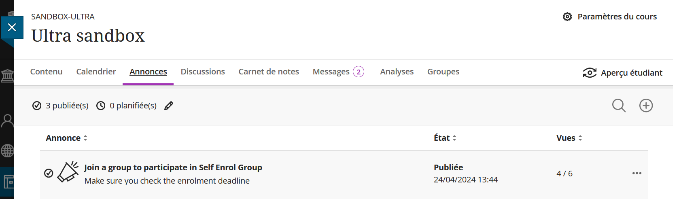679x199 pixels.
Task: Open the Paramètres du cours gear
Action: coord(567,17)
